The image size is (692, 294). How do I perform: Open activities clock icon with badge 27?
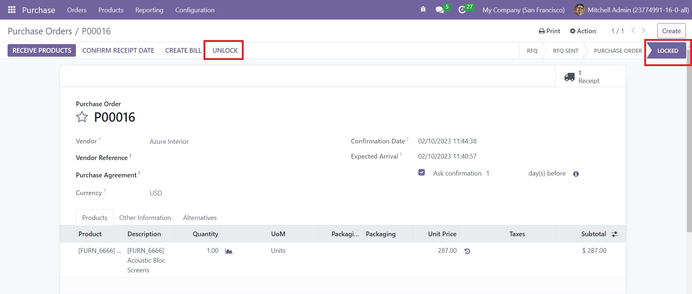462,10
